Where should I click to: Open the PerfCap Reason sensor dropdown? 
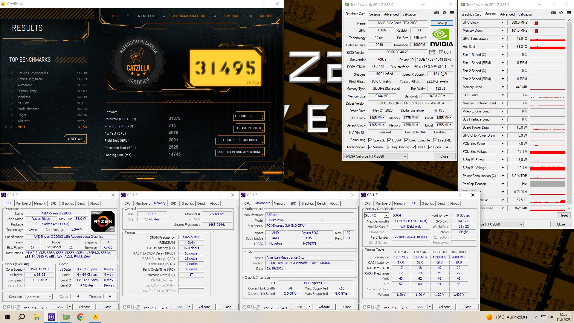[x=503, y=184]
